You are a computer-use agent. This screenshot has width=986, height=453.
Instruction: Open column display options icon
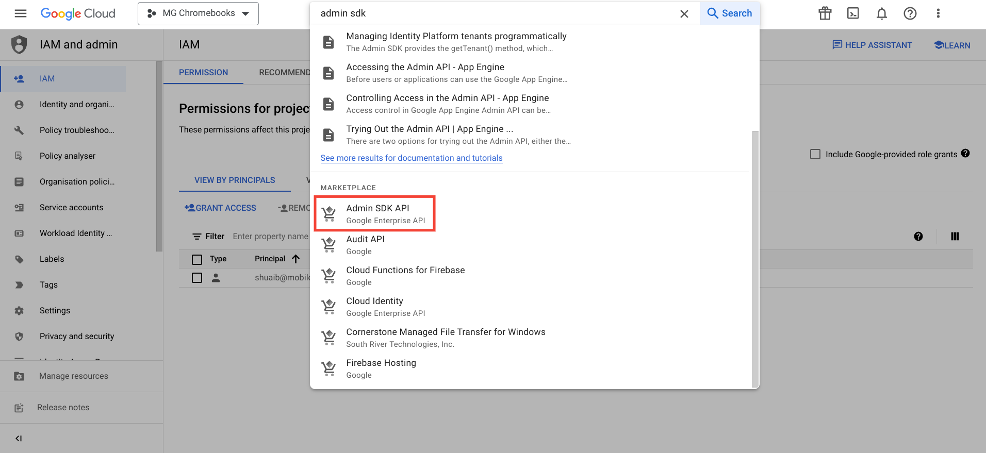pos(955,237)
